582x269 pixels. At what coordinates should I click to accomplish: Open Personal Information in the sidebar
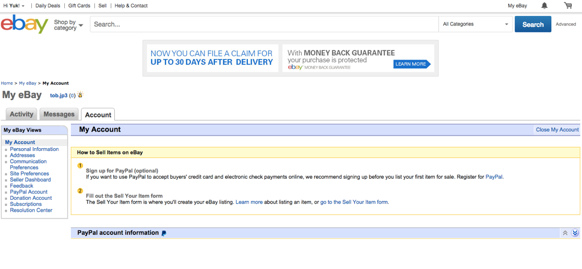(x=34, y=149)
